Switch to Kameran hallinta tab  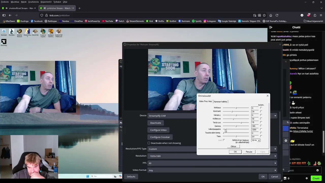[220, 102]
